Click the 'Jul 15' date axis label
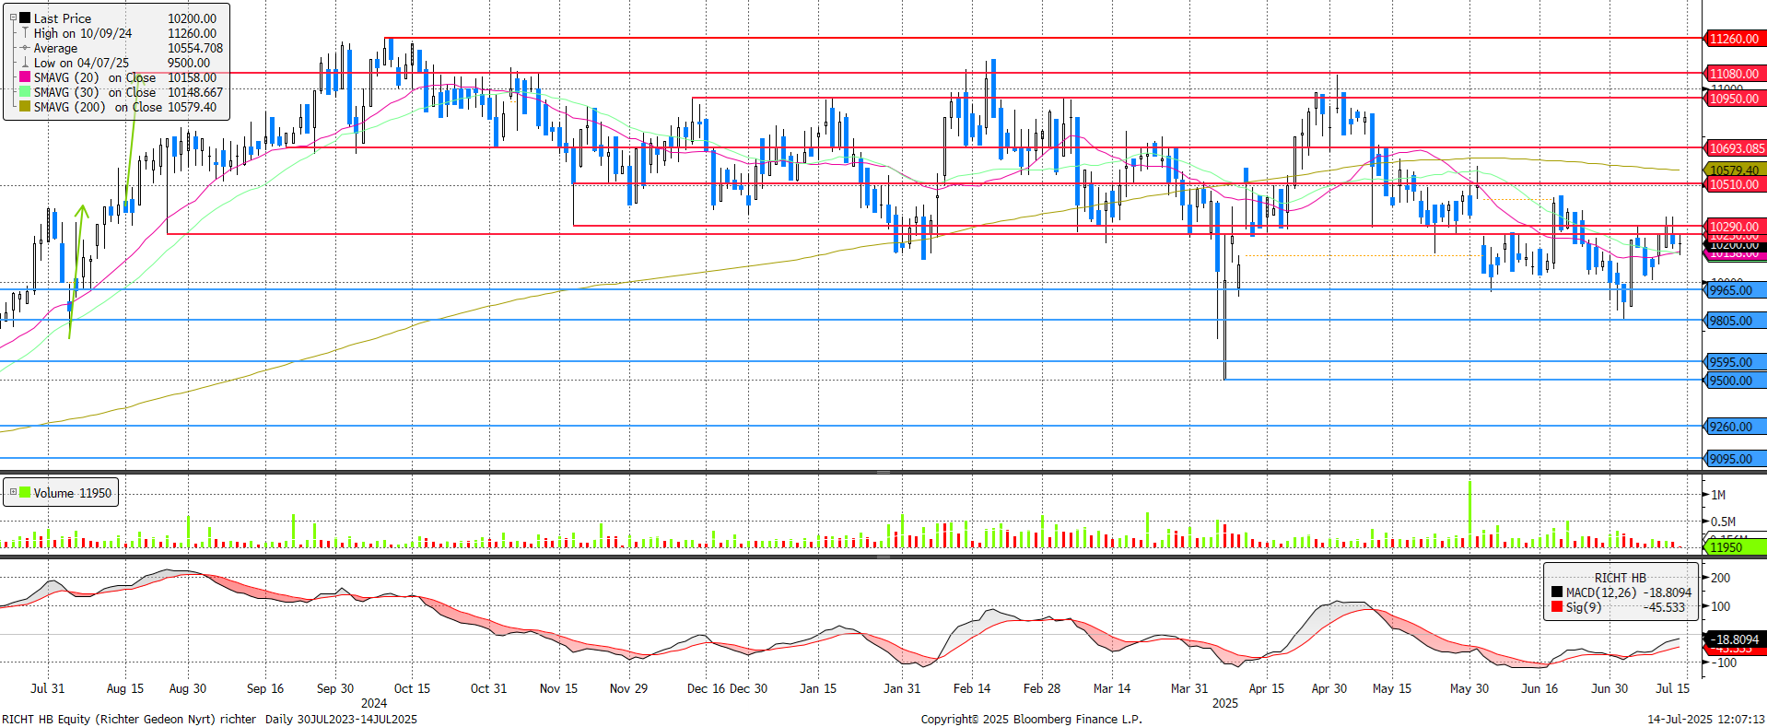The width and height of the screenshot is (1767, 727). point(1673,688)
